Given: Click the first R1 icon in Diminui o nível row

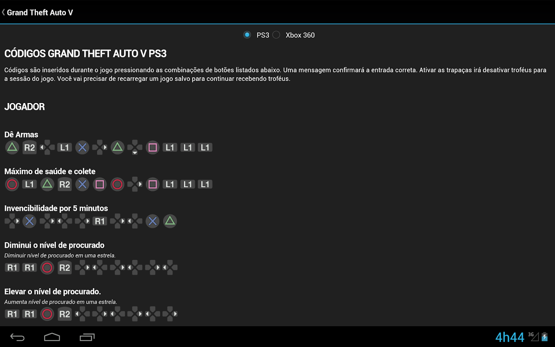Looking at the screenshot, I should coord(12,268).
